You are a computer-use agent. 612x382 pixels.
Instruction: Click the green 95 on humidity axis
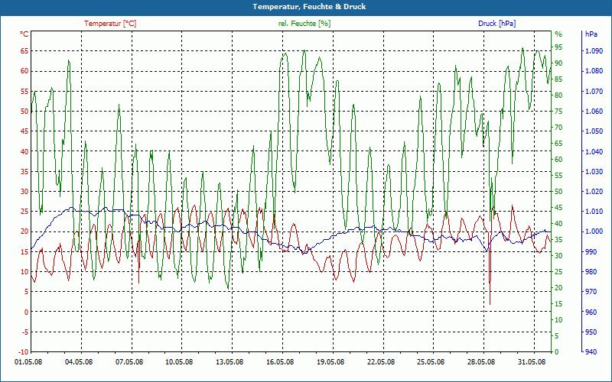[x=558, y=47]
